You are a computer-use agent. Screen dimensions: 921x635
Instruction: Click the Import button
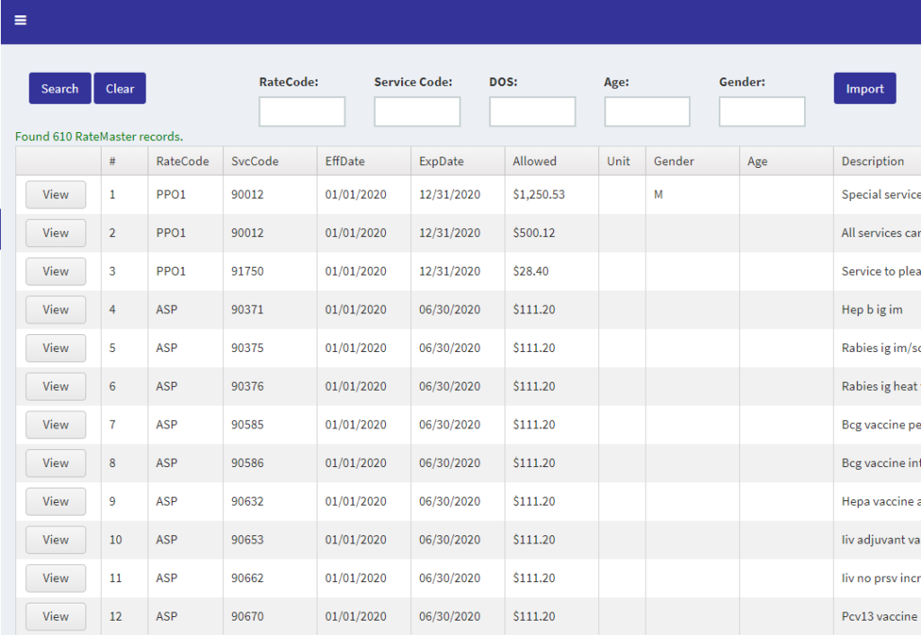click(x=864, y=89)
